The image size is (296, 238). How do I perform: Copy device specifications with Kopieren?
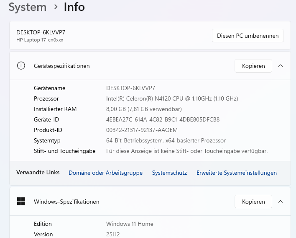253,66
